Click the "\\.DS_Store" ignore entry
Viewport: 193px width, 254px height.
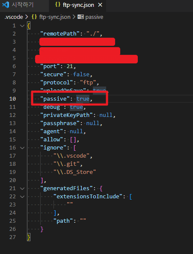(x=74, y=172)
